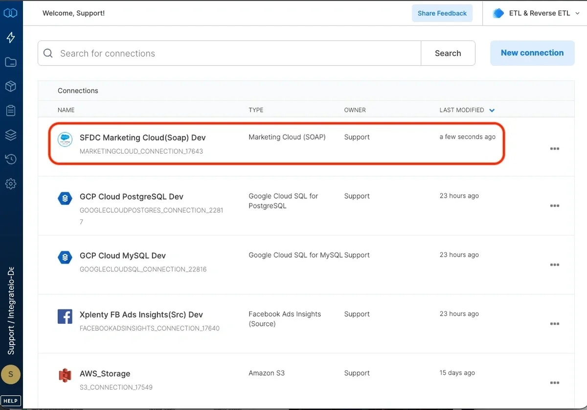Click the user avatar 'S' in the sidebar
This screenshot has width=587, height=410.
11,375
